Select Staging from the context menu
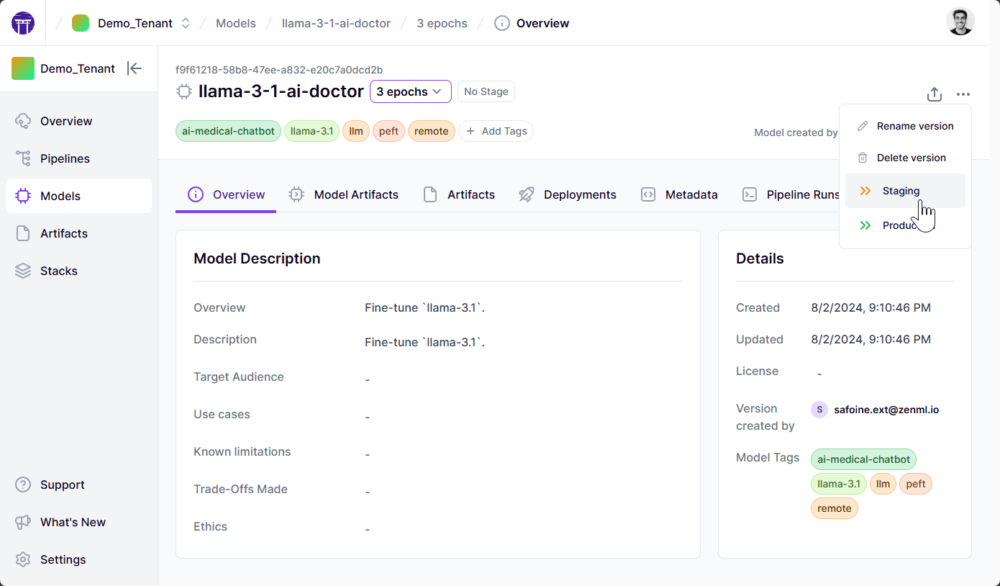This screenshot has height=586, width=1000. pyautogui.click(x=901, y=191)
